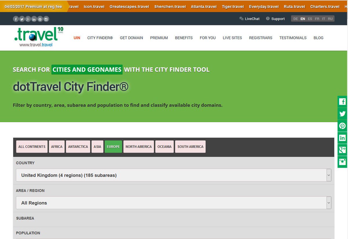Screen dimensions: 348x239
Task: Click Icon.travel in the ticker
Action: click(94, 6)
